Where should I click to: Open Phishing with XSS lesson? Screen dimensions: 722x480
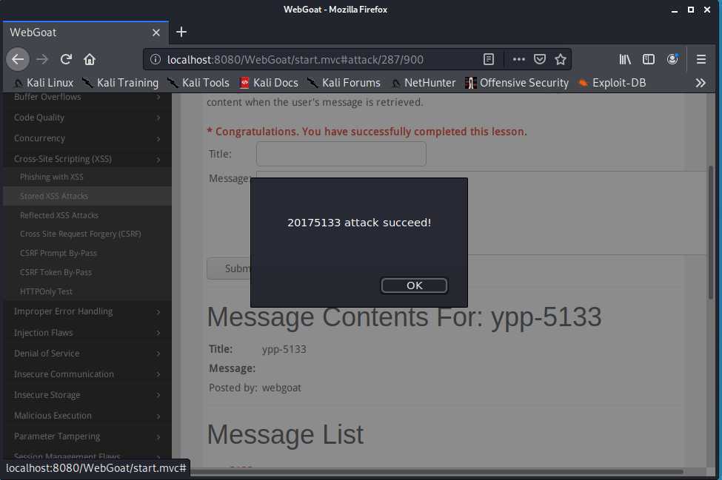tap(87, 177)
